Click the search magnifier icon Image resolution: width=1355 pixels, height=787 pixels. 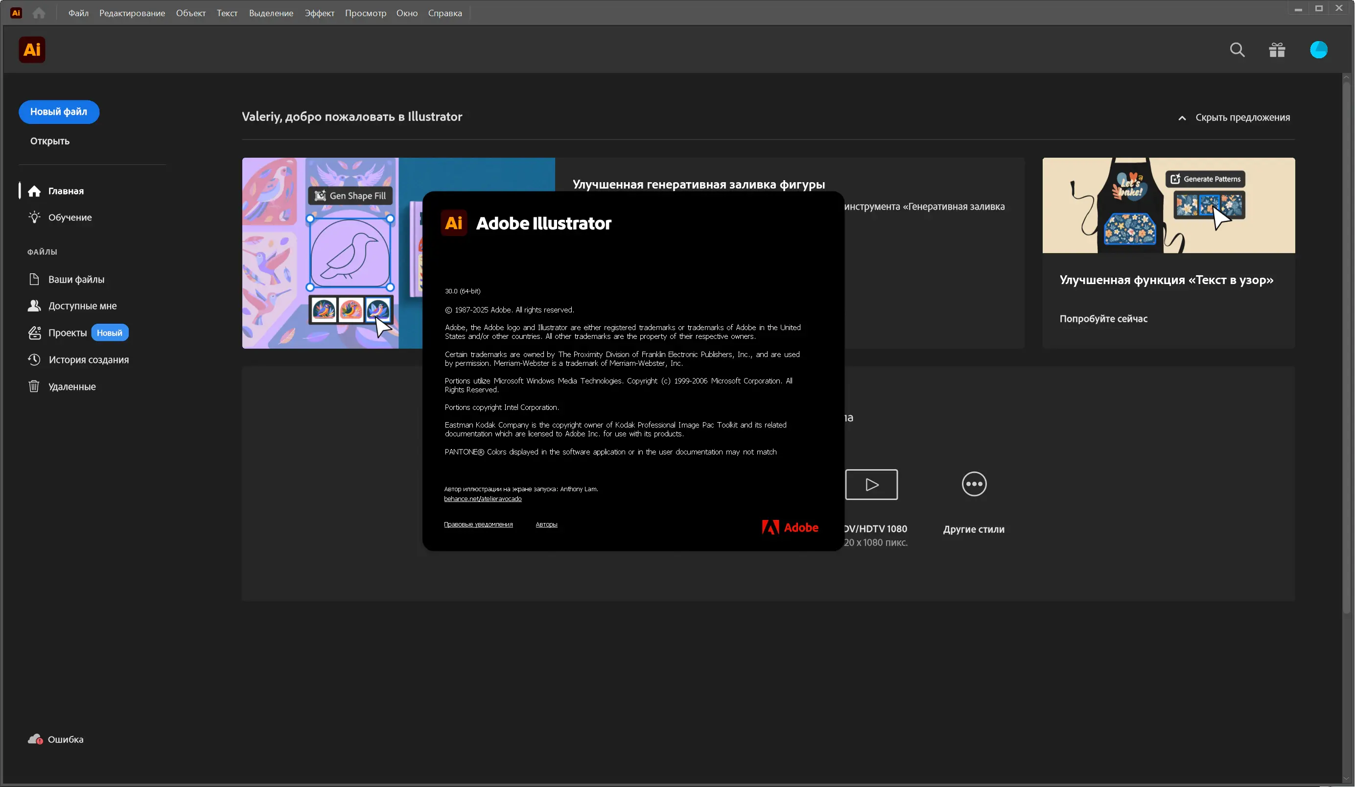click(1237, 50)
